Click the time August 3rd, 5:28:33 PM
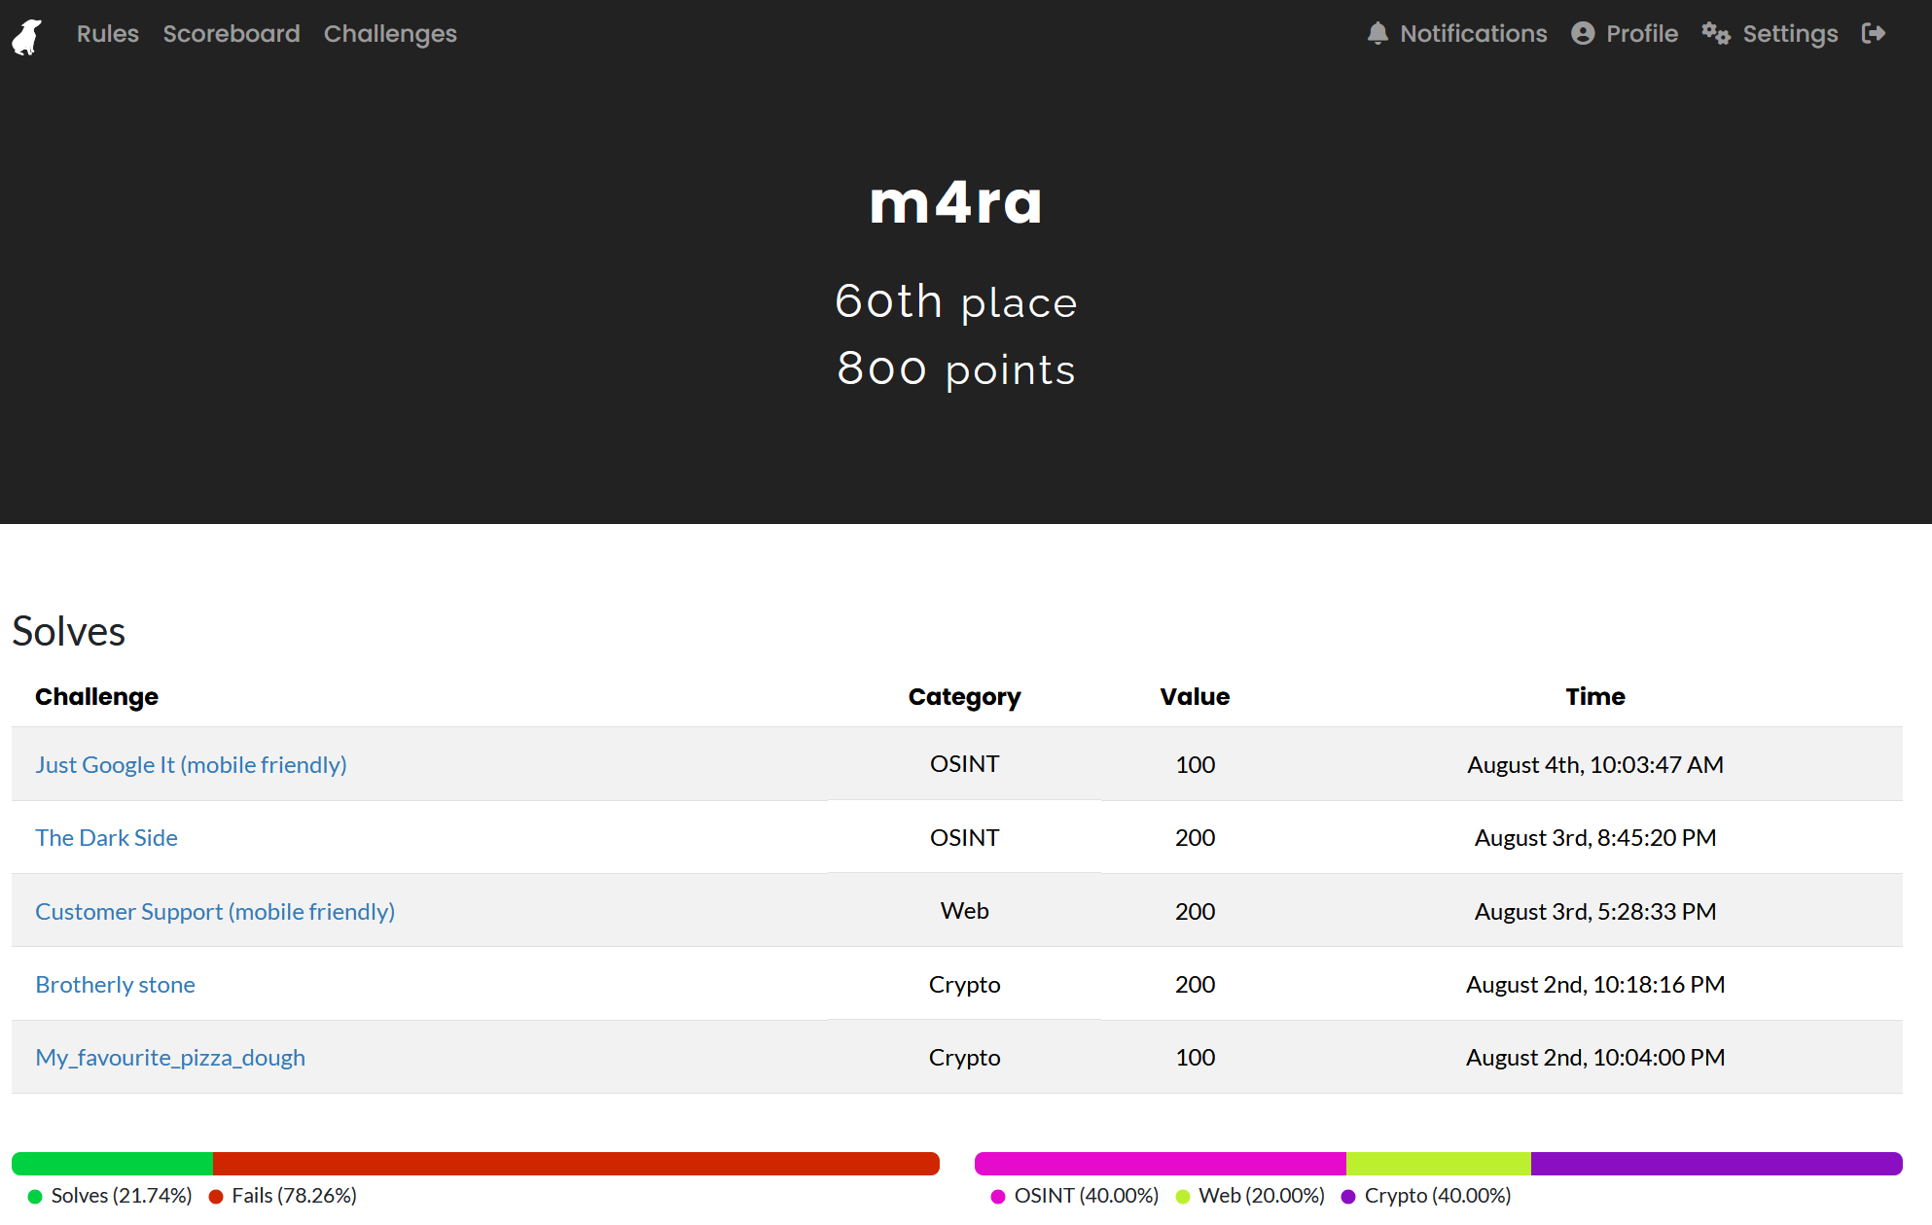This screenshot has height=1225, width=1932. [x=1595, y=912]
